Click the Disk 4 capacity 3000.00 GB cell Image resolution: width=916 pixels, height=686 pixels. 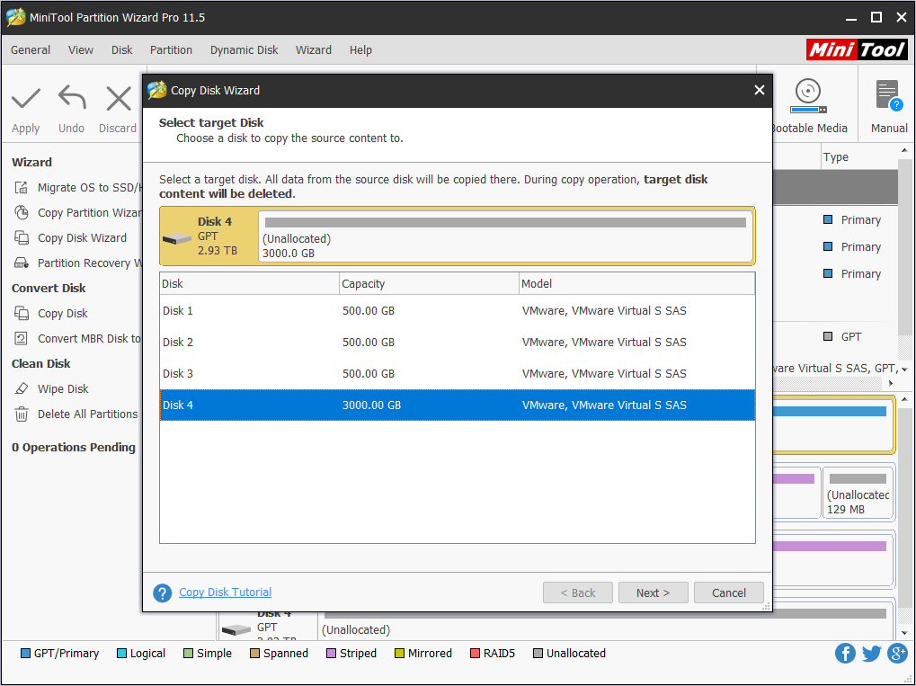[371, 405]
